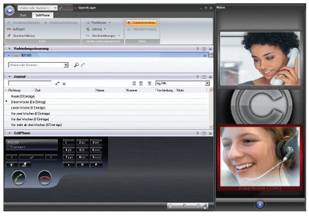Sort by the Richtung column header
This screenshot has width=309, height=217.
click(14, 90)
